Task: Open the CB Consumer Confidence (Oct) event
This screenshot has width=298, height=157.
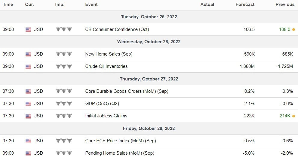Action: pos(117,29)
